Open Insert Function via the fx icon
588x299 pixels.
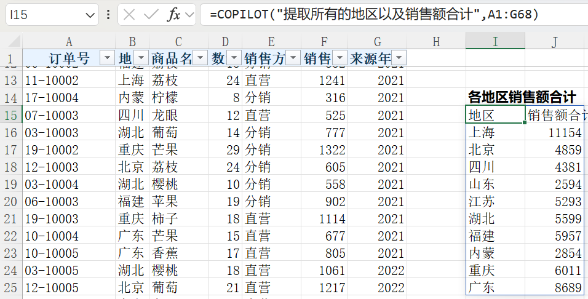click(173, 15)
